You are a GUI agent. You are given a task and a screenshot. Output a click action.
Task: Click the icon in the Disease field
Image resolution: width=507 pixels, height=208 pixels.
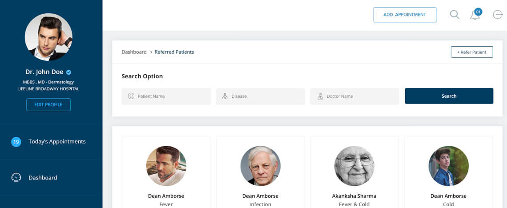click(225, 96)
